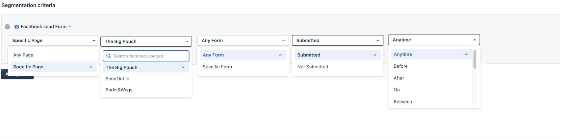Click the search magnifier icon

[109, 56]
